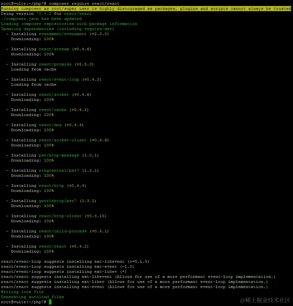This screenshot has height=306, width=293.
Task: Click suggestion line 'ext-event (~1.0)'
Action: click(x=67, y=266)
